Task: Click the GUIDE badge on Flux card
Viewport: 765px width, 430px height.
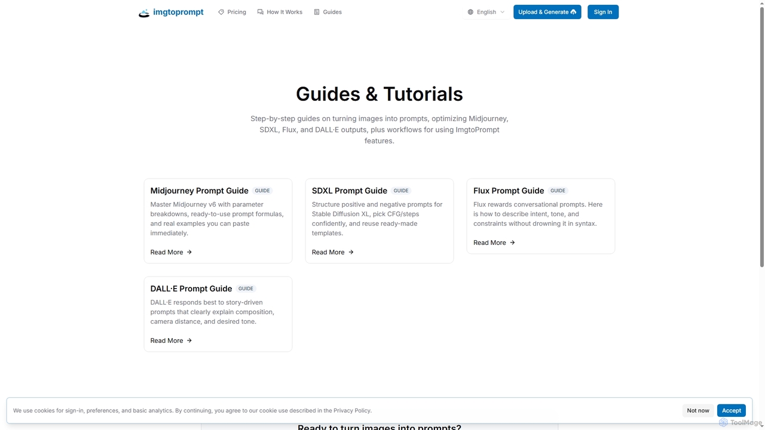Action: pos(558,191)
